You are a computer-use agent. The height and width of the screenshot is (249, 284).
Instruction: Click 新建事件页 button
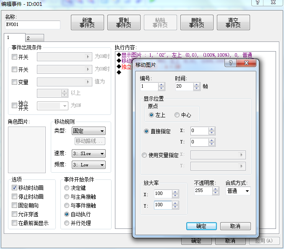pos(87,23)
